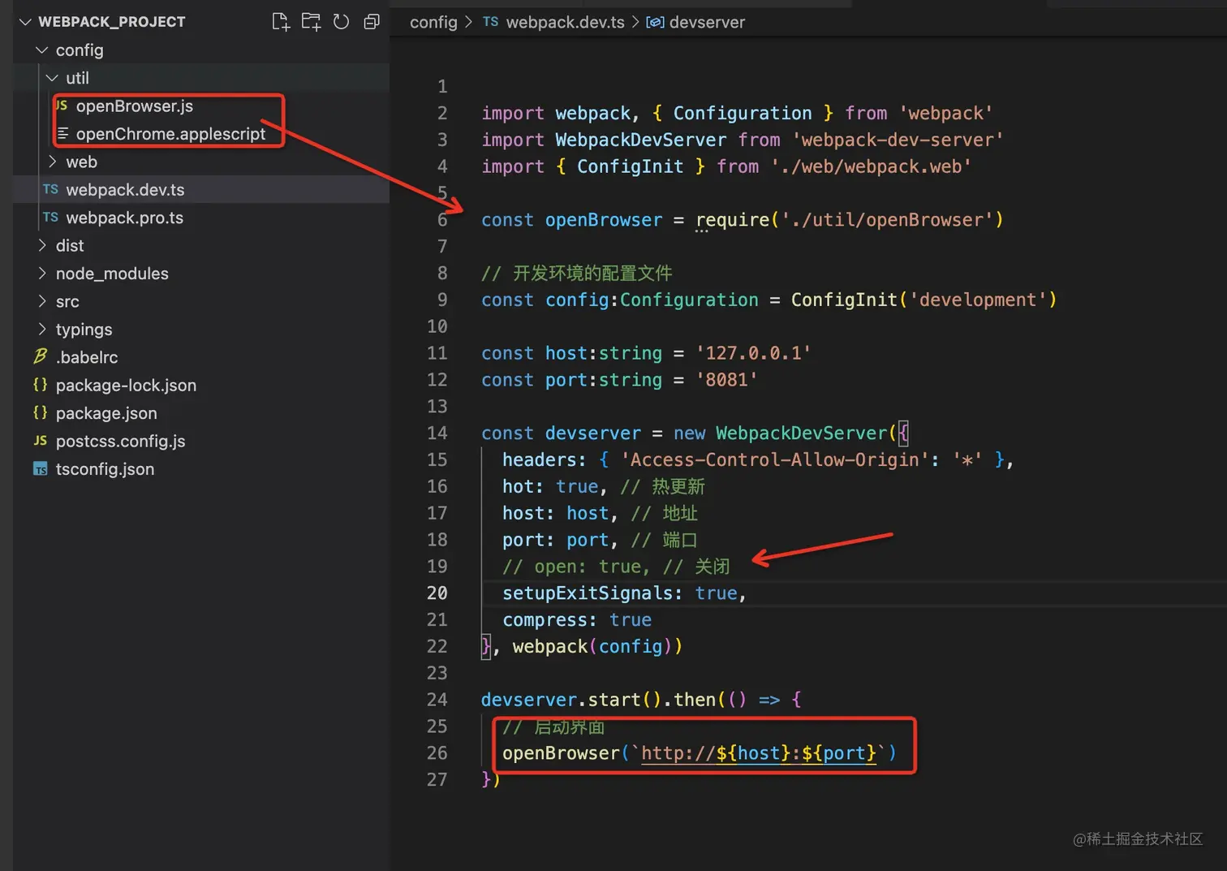Click the commented open: true line
The width and height of the screenshot is (1227, 871).
[x=616, y=567]
